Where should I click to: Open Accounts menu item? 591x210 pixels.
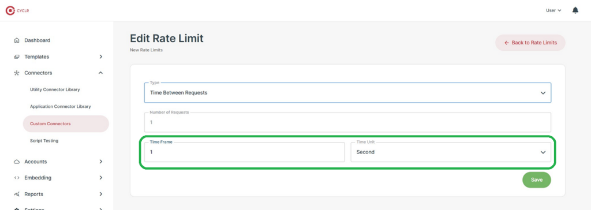coord(35,162)
